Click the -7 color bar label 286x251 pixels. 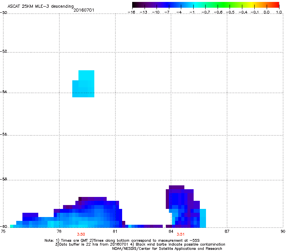click(167, 12)
